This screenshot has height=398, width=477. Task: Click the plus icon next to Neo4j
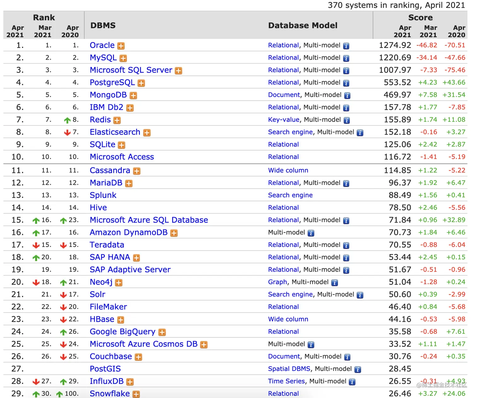pyautogui.click(x=119, y=283)
